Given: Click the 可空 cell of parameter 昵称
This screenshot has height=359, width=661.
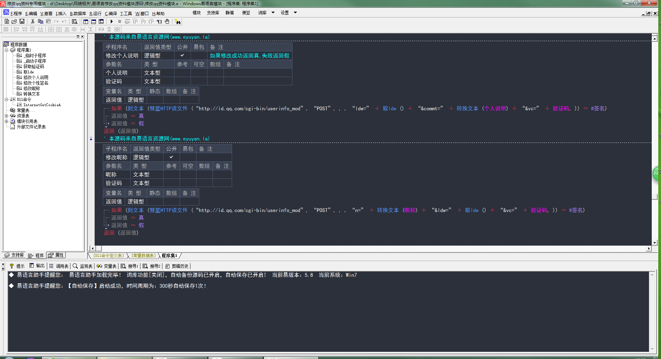Looking at the screenshot, I should [188, 174].
